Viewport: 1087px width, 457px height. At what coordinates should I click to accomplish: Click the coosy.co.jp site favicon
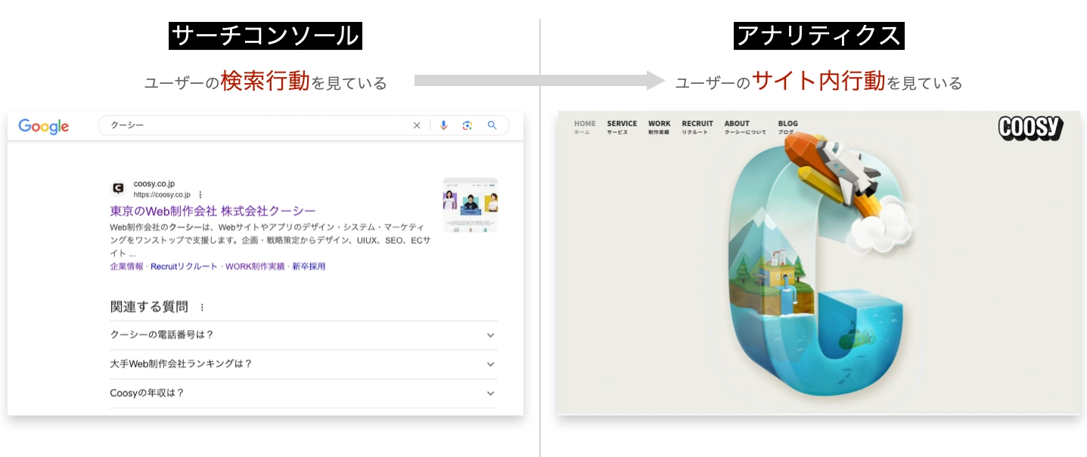pos(118,189)
